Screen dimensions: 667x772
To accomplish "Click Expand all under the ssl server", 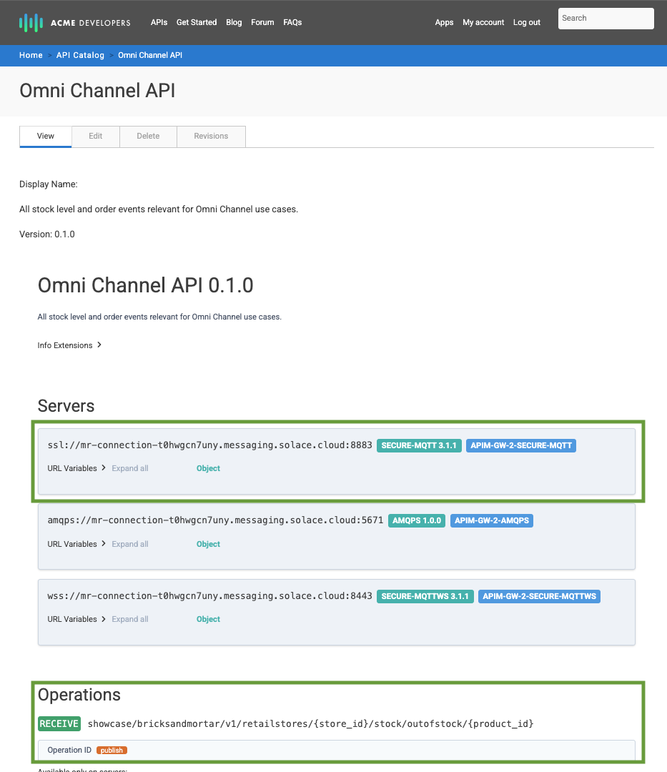I will [130, 468].
